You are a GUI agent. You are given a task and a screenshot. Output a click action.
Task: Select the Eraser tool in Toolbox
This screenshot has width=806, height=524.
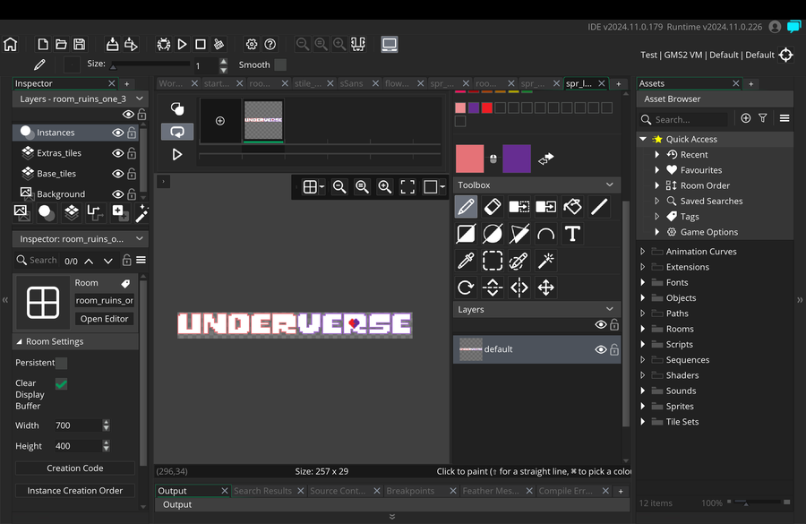493,207
